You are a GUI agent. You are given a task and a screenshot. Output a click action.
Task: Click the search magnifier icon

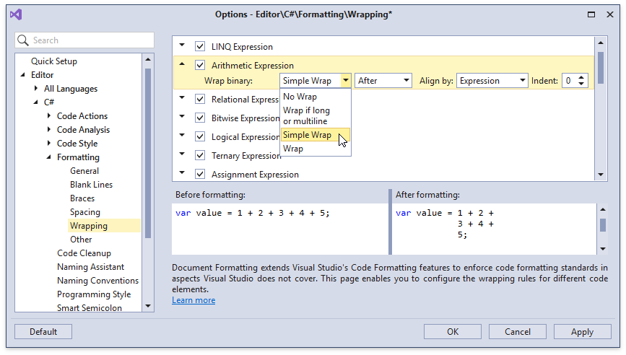coord(24,40)
